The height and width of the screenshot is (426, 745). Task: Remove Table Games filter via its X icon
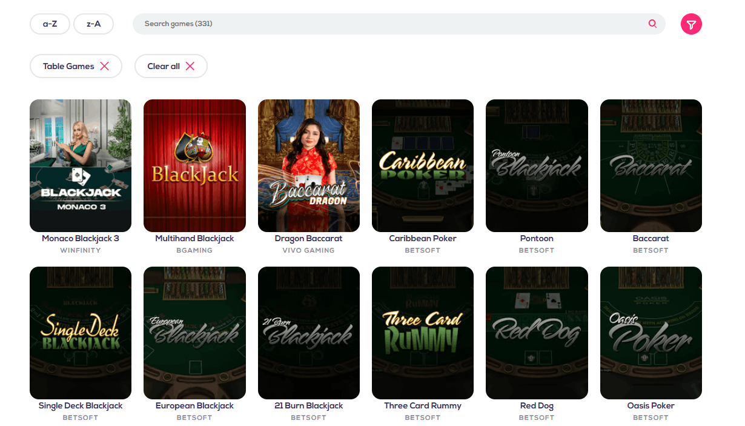tap(105, 66)
